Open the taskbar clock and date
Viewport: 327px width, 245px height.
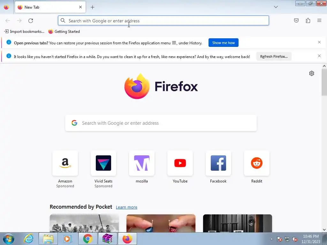point(311,239)
